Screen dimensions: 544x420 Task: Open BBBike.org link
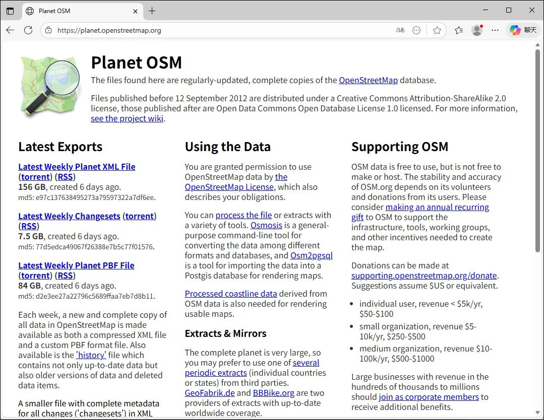[x=273, y=393]
